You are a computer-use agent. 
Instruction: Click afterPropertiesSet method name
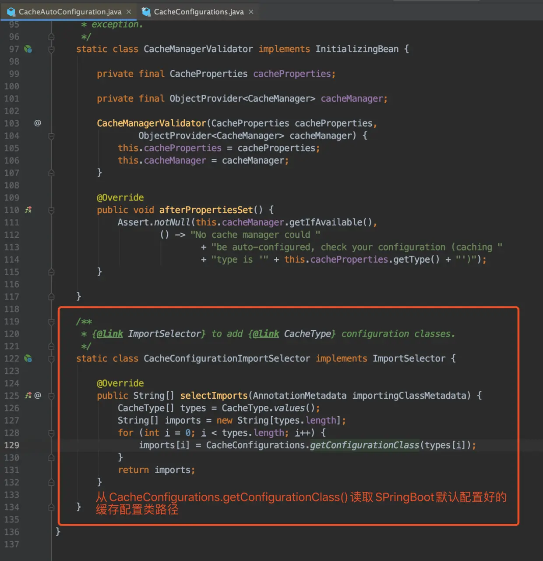tap(206, 210)
